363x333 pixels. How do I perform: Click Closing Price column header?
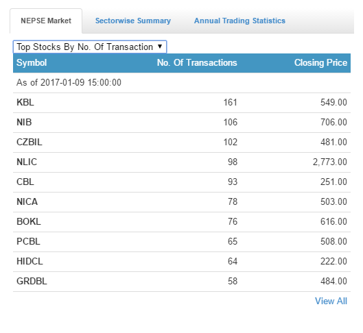(320, 63)
